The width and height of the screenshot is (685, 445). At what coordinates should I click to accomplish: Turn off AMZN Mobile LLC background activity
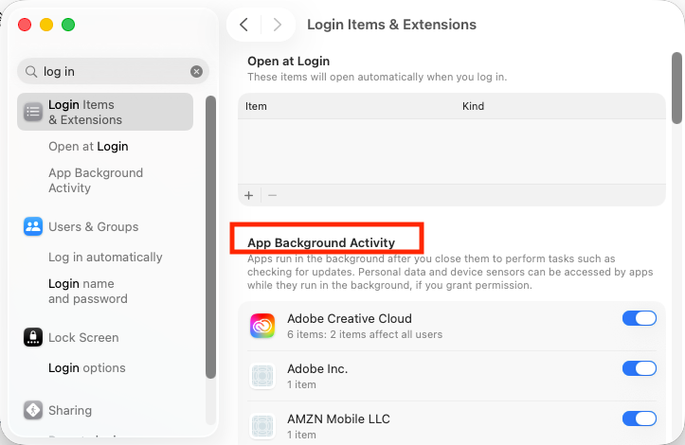[640, 418]
